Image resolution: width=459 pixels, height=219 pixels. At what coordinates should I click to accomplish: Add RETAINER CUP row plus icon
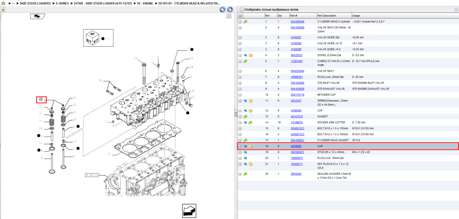[x=240, y=95]
